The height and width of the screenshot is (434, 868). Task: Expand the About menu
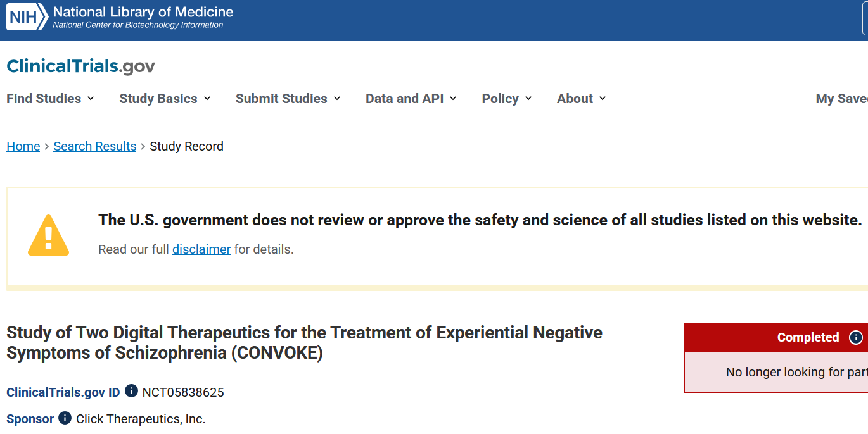coord(582,99)
